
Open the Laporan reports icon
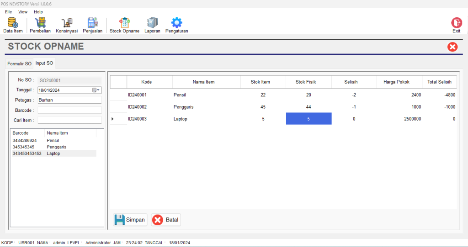[152, 25]
